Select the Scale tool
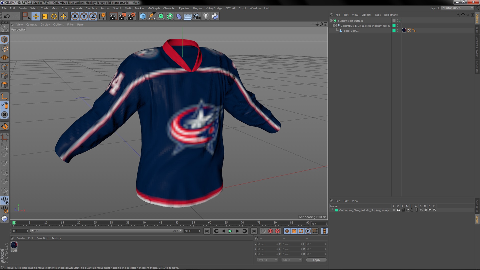Screen dimensions: 480x270 45,16
